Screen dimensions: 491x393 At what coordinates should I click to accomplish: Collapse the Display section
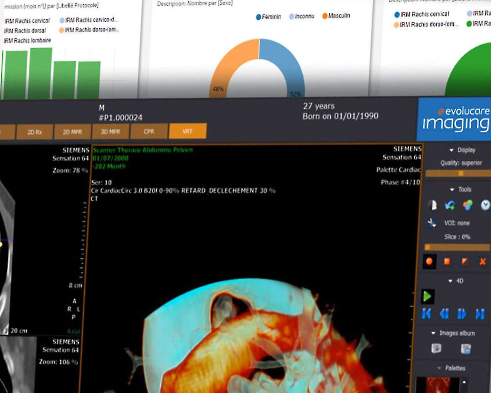(451, 150)
